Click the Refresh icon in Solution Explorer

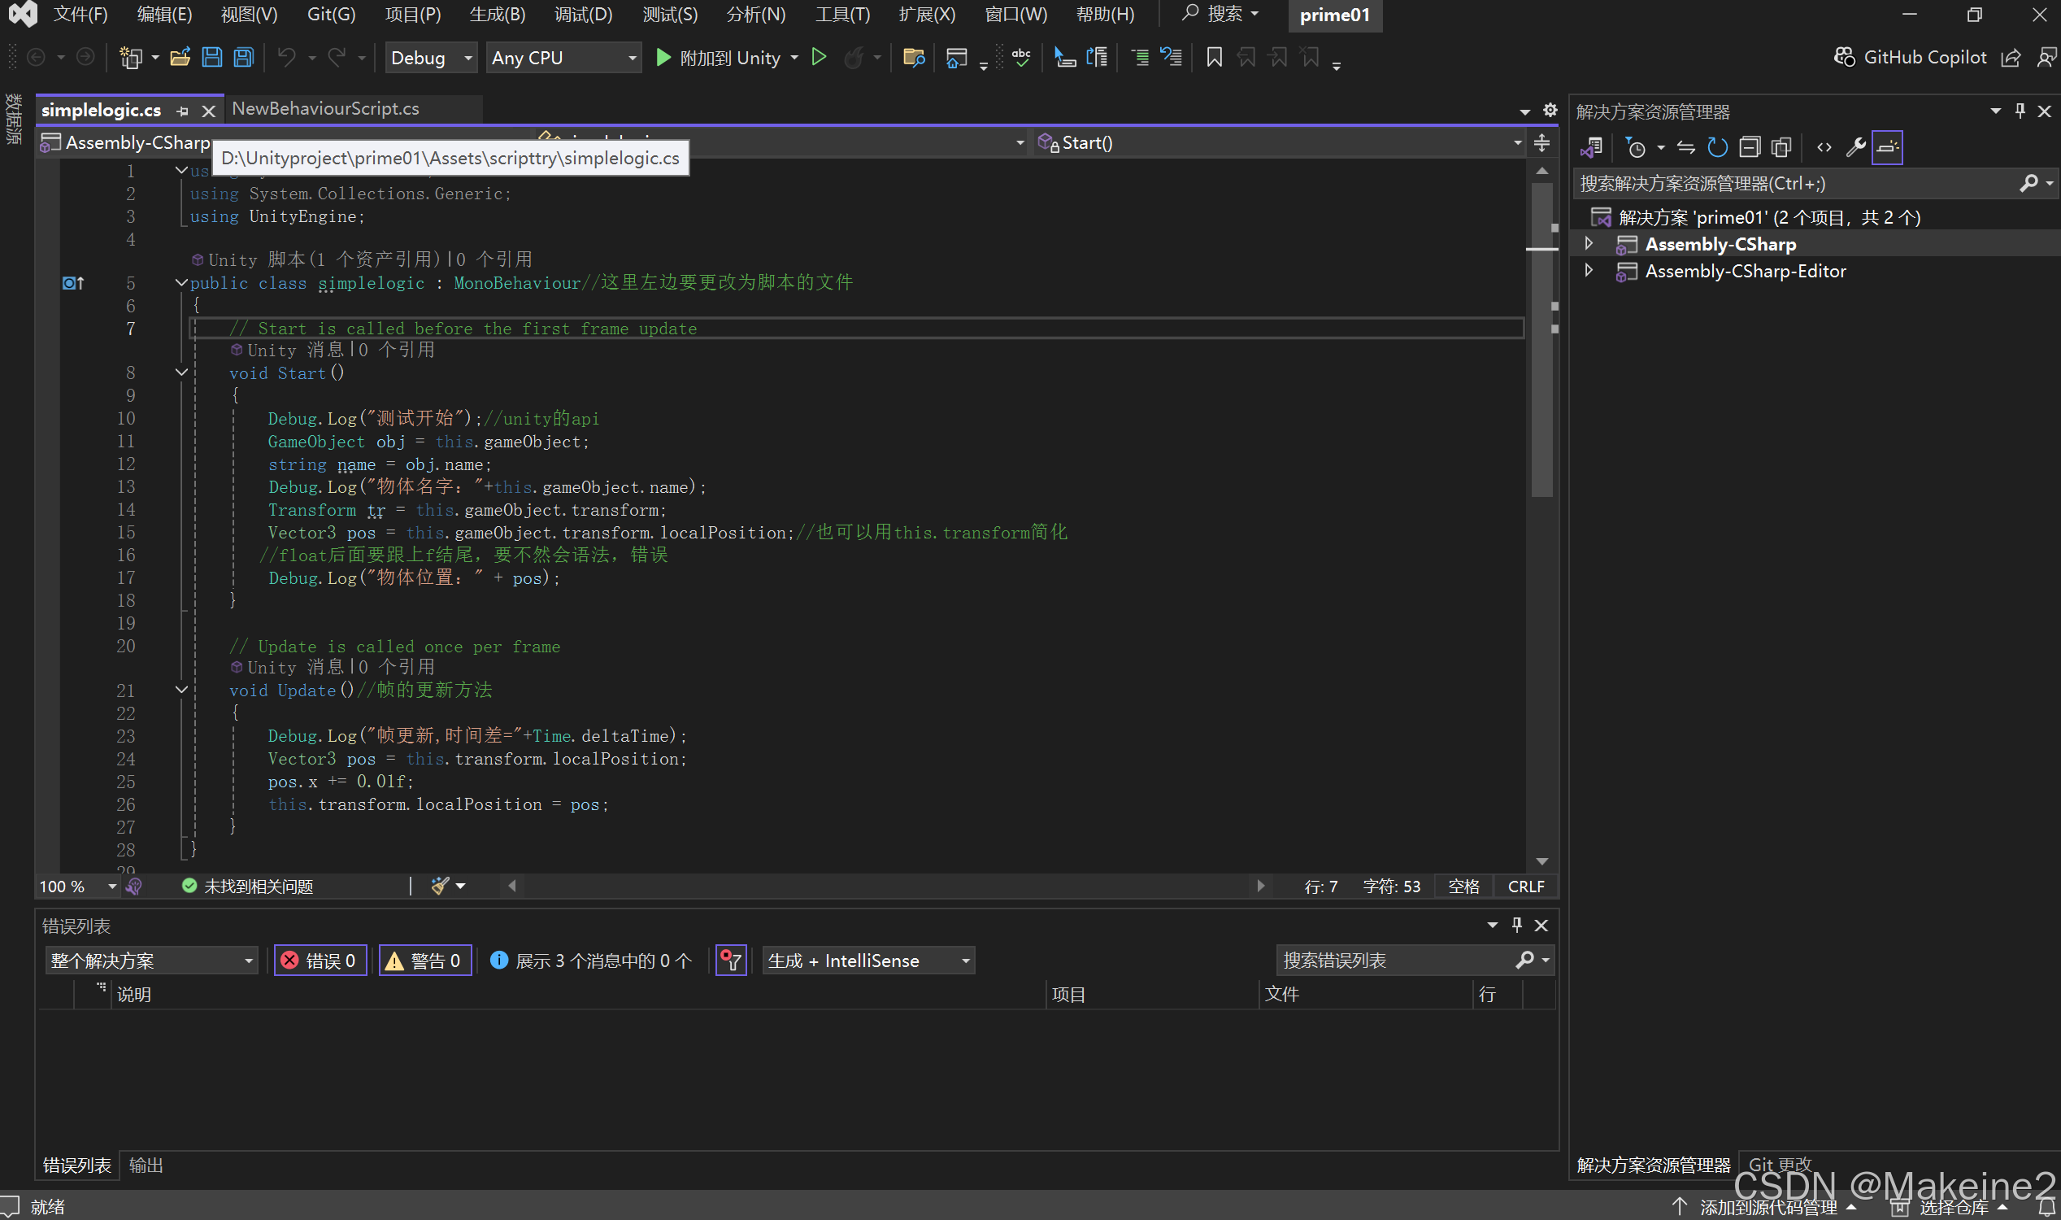[1716, 147]
